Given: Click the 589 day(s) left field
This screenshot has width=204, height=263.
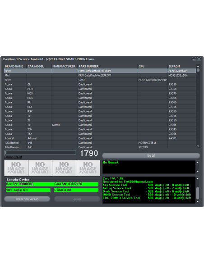Looking at the screenshot, I should tap(28, 190).
